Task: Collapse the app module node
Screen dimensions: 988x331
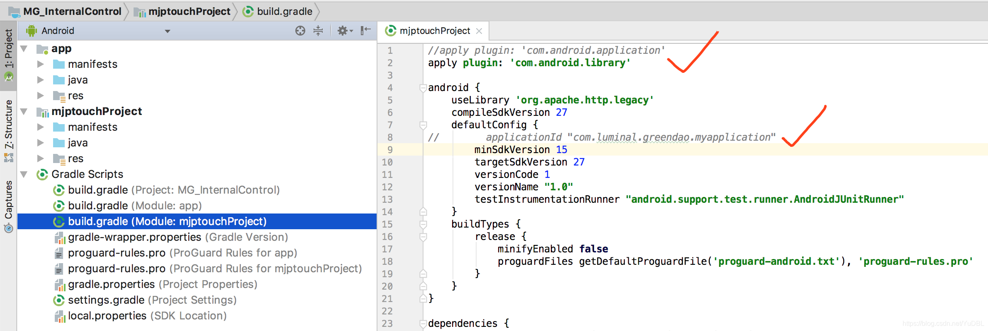Action: tap(24, 49)
